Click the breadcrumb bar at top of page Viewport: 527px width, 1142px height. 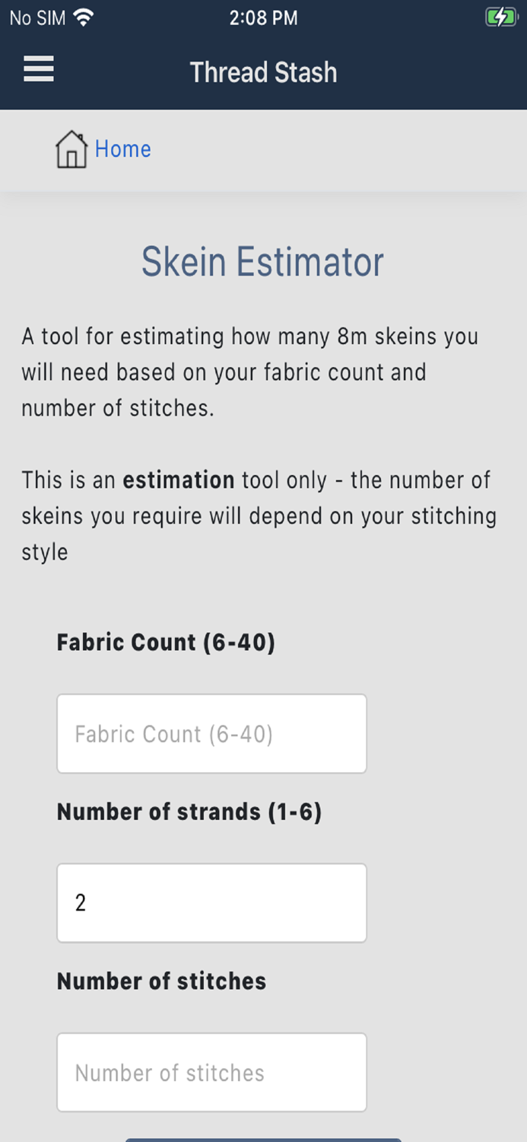coord(263,149)
